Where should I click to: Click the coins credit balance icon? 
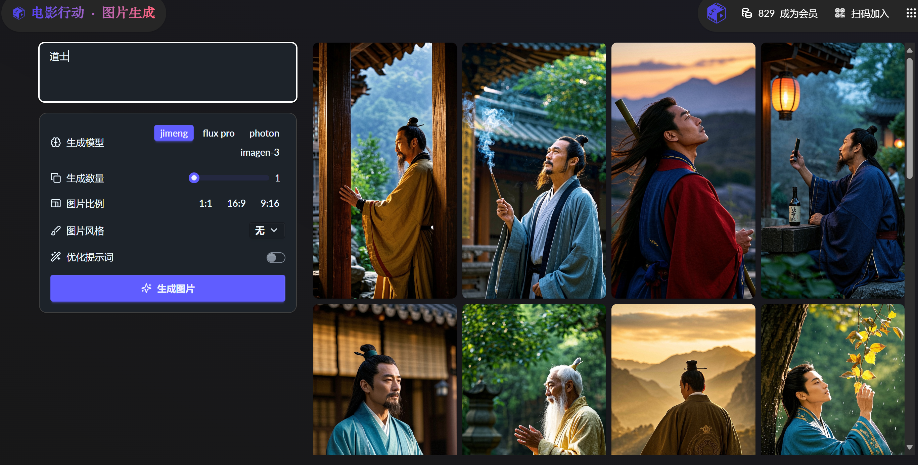coord(746,13)
